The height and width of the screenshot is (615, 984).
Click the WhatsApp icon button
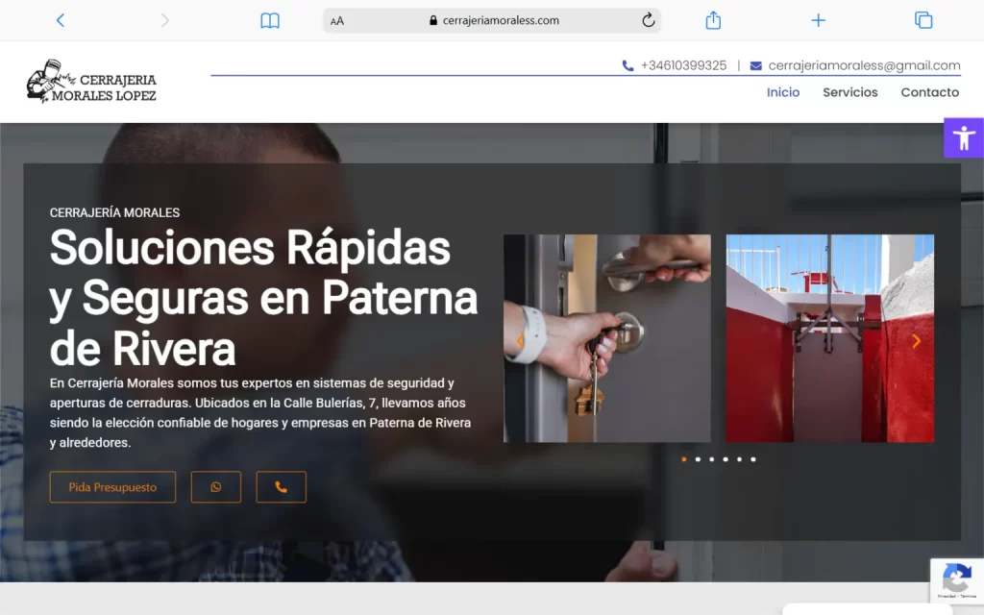coord(215,487)
